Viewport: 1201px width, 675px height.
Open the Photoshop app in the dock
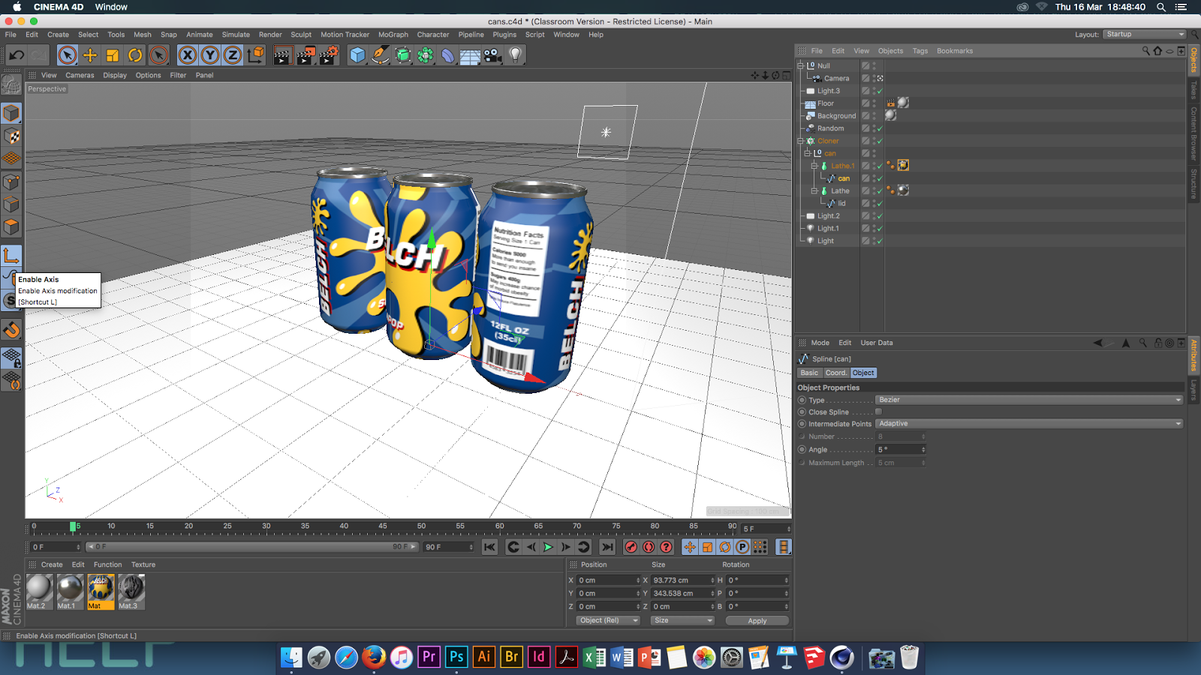pyautogui.click(x=456, y=657)
